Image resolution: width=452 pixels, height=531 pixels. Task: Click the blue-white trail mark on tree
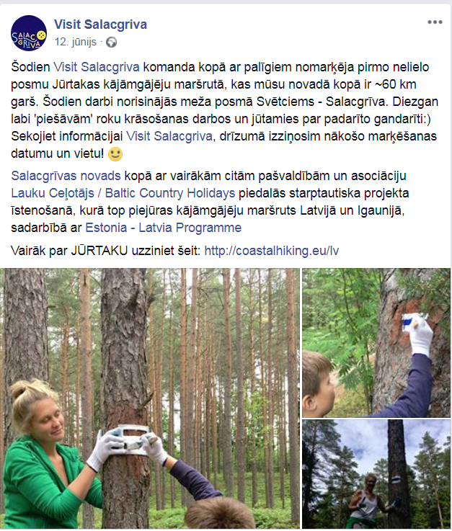396,480
